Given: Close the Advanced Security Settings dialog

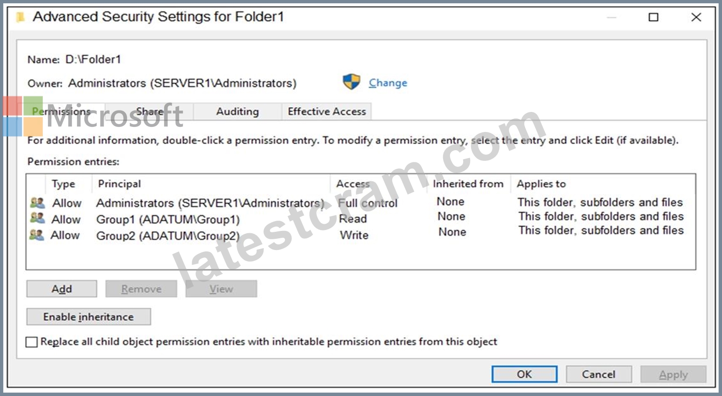Looking at the screenshot, I should point(696,17).
